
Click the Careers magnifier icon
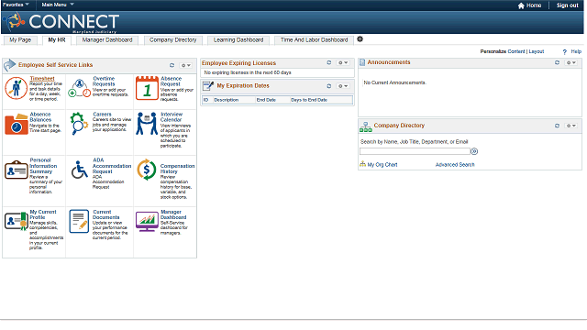coord(79,124)
